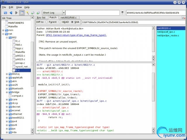Select the SHA diff radio button
Image resolution: width=187 pixels, height=140 pixels.
coord(72,22)
